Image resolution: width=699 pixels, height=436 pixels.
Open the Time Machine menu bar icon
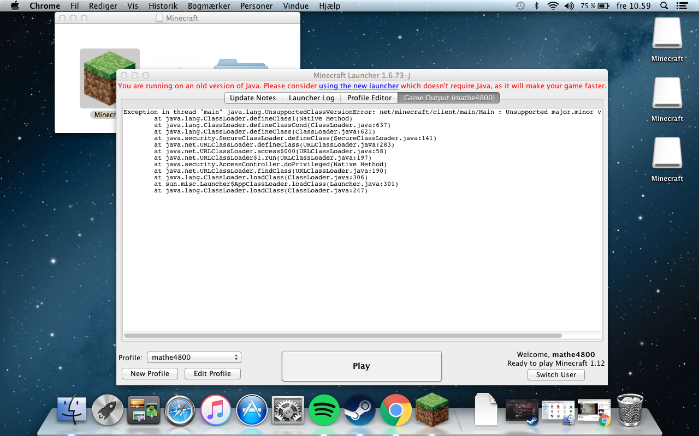pos(520,6)
